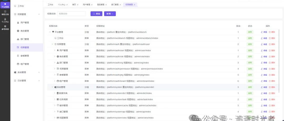Expand the 套餐管理 tree row
The height and width of the screenshot is (121, 284).
(55, 75)
